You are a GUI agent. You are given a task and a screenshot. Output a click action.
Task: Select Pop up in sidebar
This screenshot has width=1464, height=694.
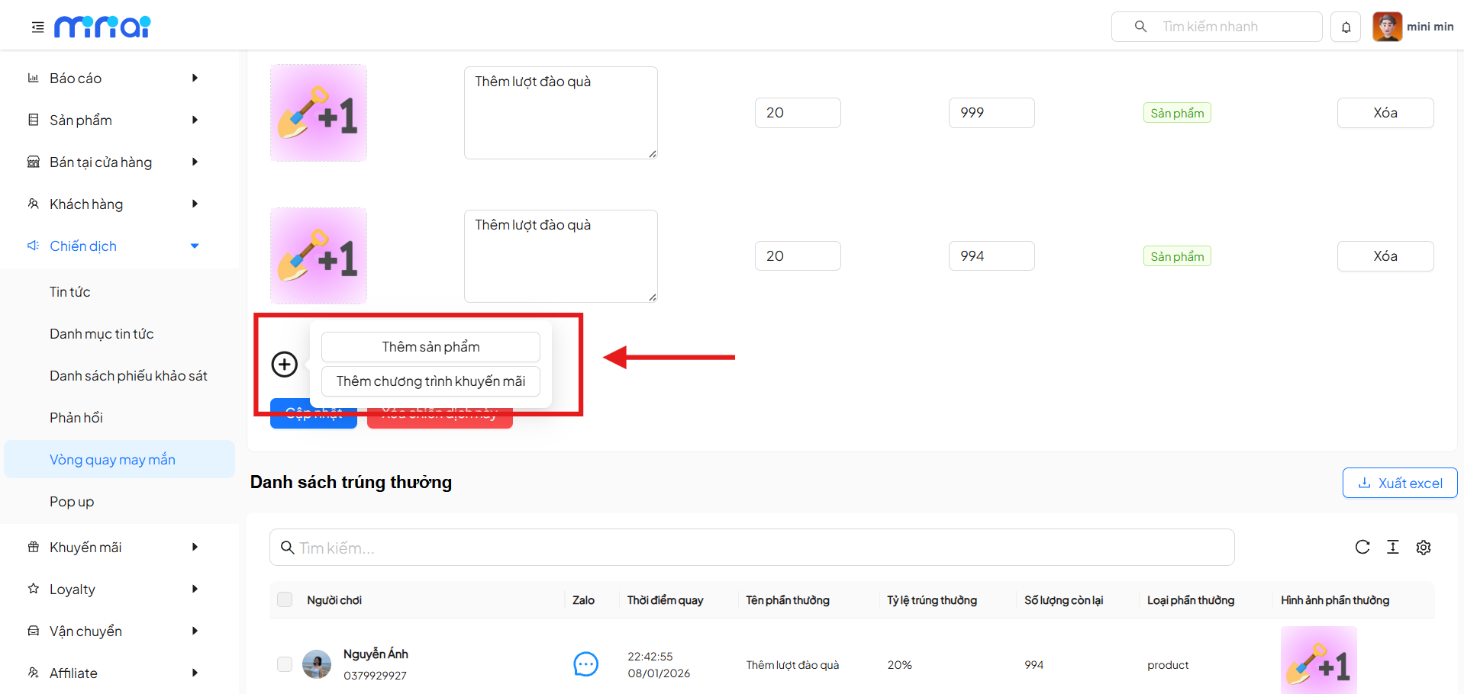tap(72, 501)
